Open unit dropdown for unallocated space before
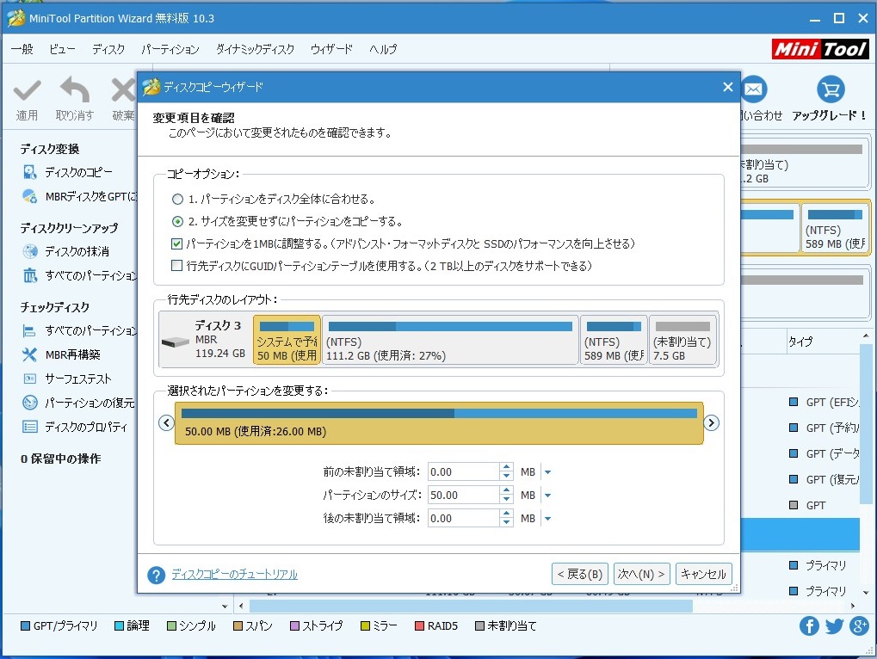The image size is (877, 659). pos(547,472)
